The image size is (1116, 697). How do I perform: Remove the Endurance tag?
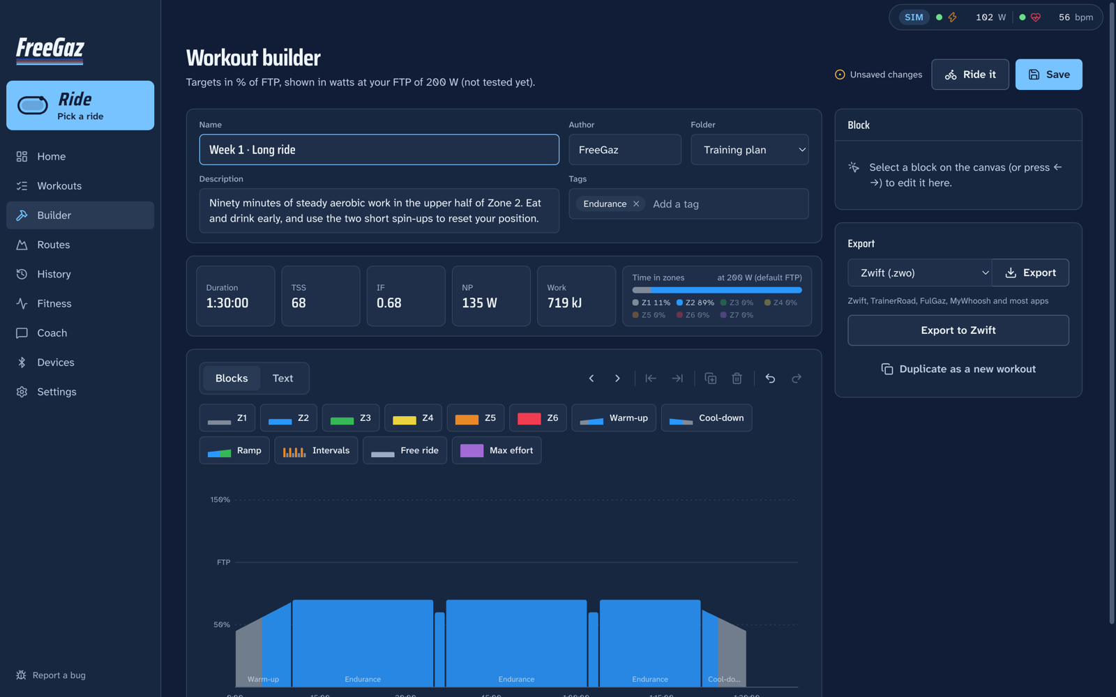pos(636,204)
